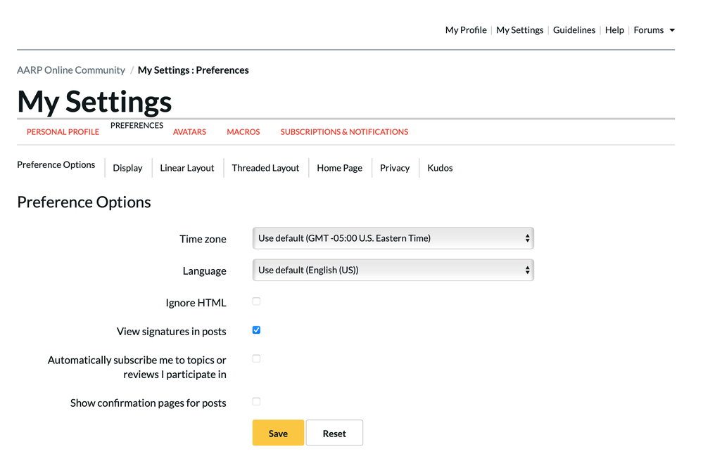The width and height of the screenshot is (703, 475).
Task: Select the Display preferences sub-tab
Action: click(127, 168)
